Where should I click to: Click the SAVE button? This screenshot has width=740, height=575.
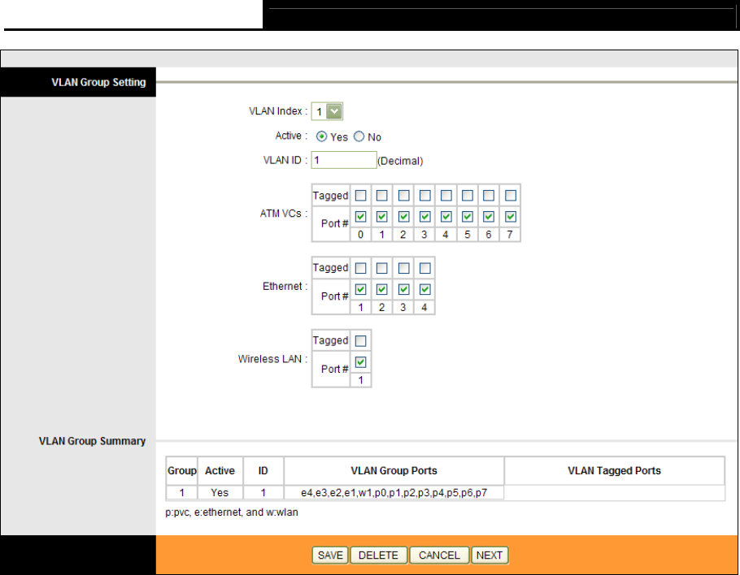click(330, 556)
